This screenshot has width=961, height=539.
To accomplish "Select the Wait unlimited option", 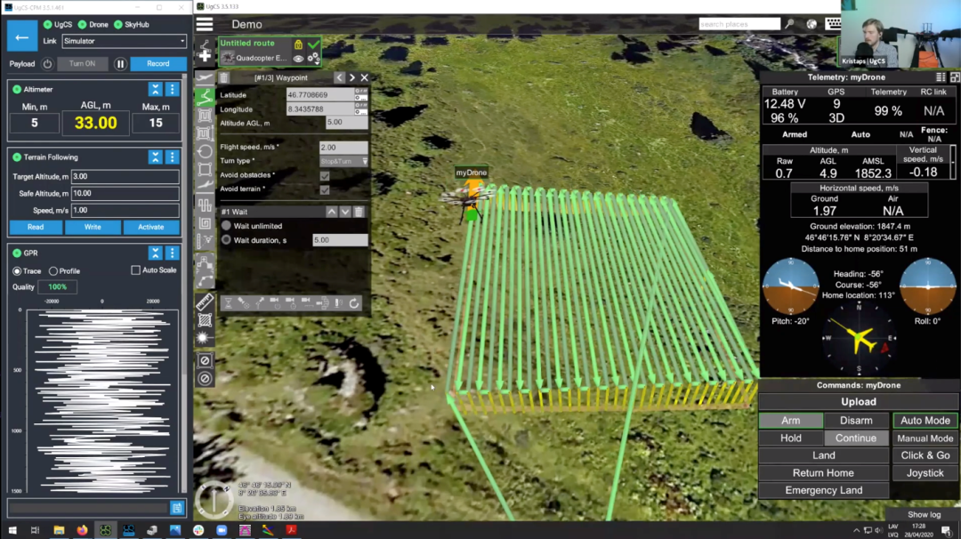I will (226, 226).
